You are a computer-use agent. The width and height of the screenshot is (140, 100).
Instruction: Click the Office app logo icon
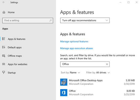pyautogui.click(x=64, y=93)
